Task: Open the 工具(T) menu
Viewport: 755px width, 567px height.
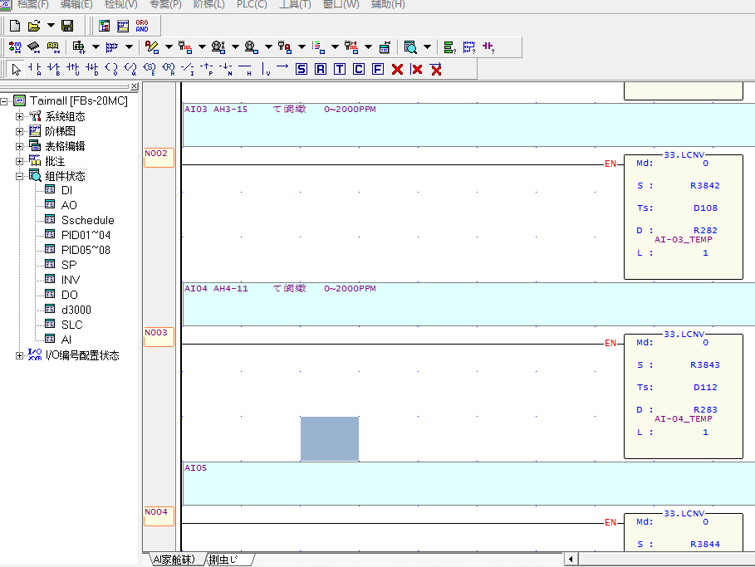Action: click(295, 4)
